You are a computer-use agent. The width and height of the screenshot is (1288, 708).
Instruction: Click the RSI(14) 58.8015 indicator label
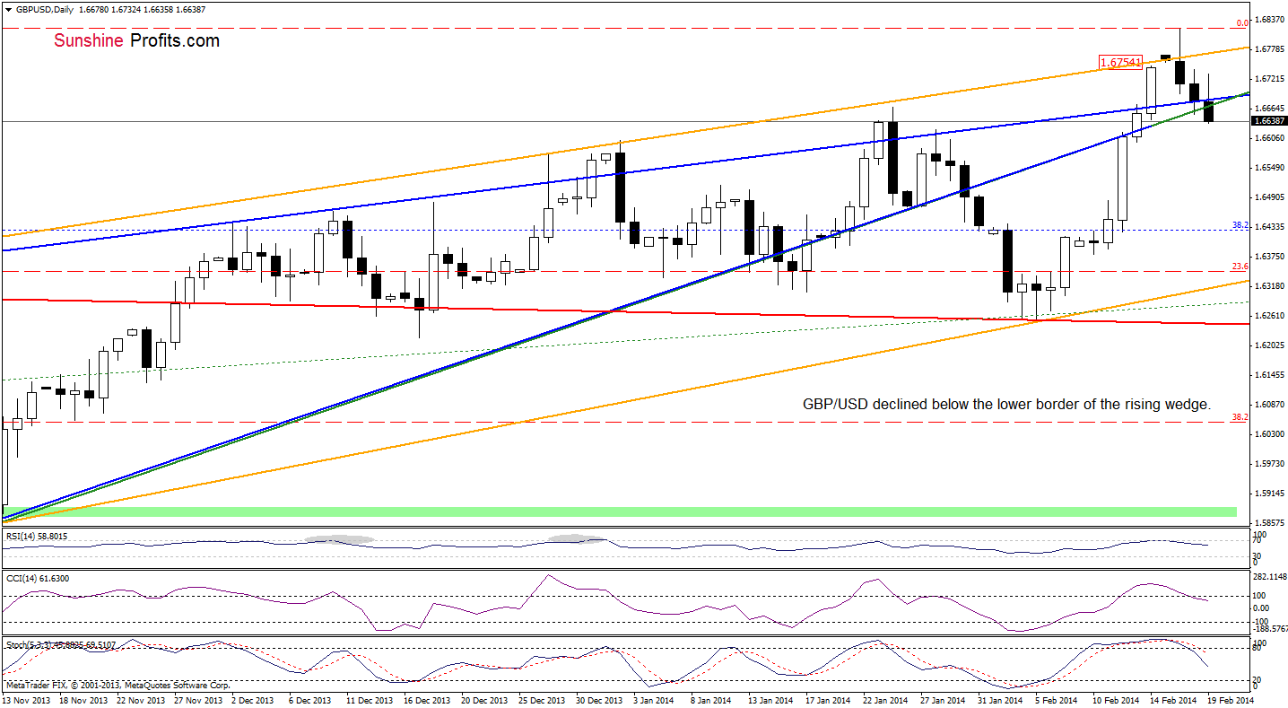(x=36, y=536)
